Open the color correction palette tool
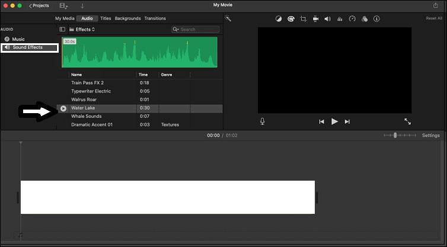Image resolution: width=447 pixels, height=247 pixels. click(290, 19)
